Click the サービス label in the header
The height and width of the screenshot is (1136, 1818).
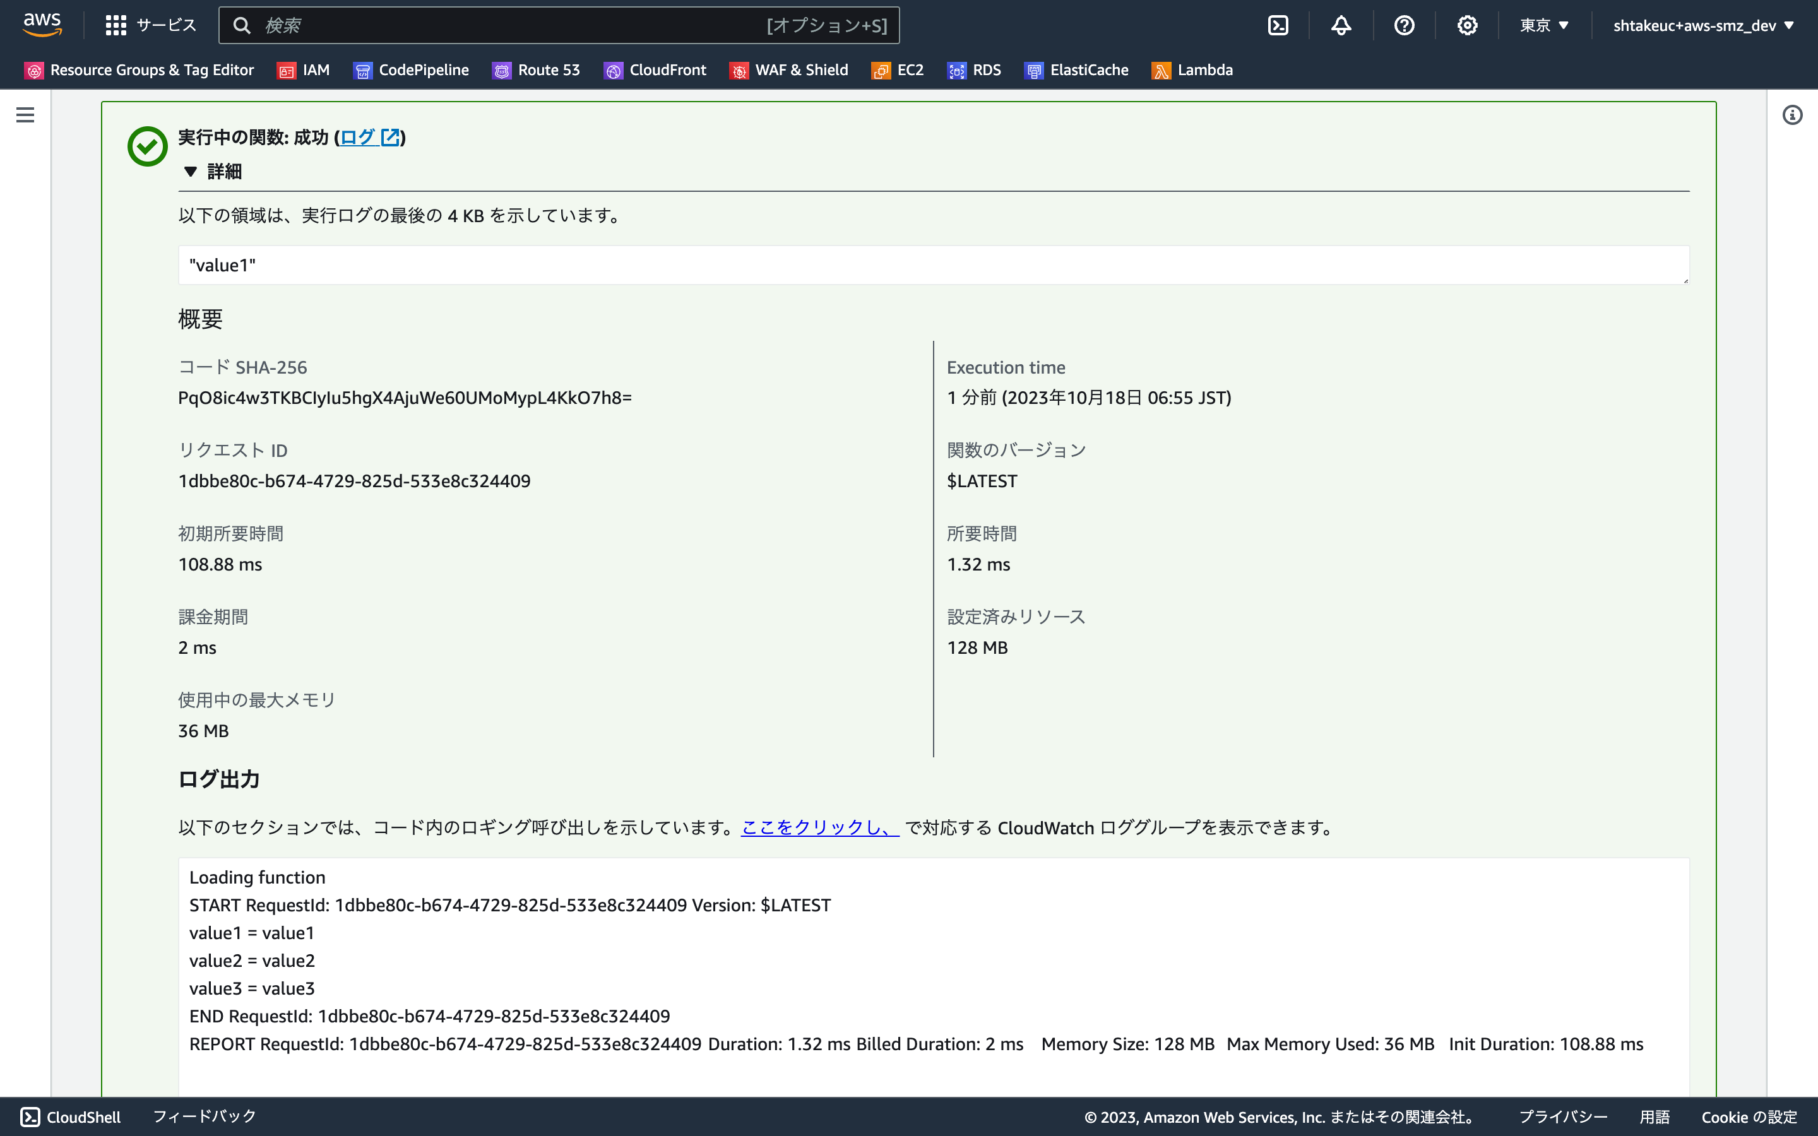tap(166, 25)
